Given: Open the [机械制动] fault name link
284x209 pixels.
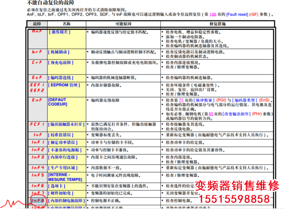Looking at the screenshot, I should (x=60, y=51).
